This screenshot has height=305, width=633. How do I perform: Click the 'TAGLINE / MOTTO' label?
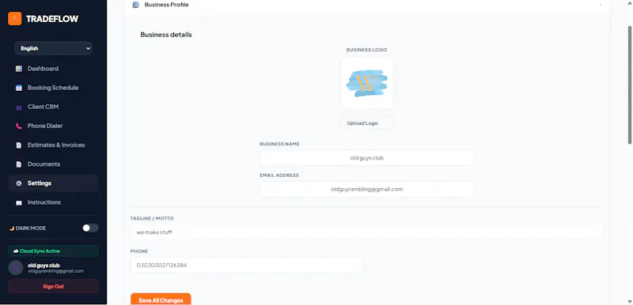point(152,218)
